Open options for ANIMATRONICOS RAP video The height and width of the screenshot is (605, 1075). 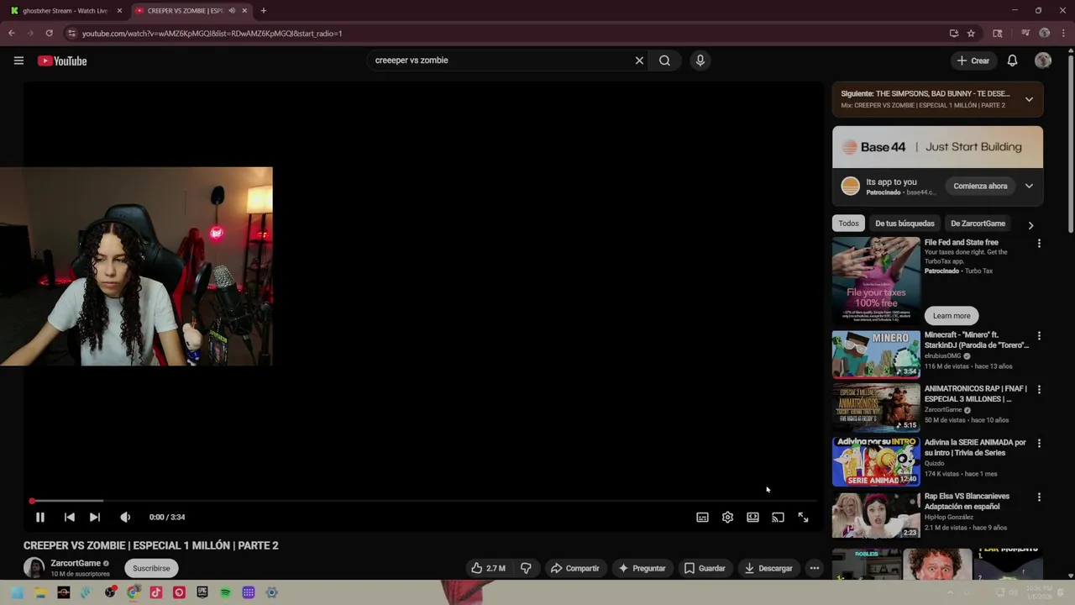tap(1039, 390)
